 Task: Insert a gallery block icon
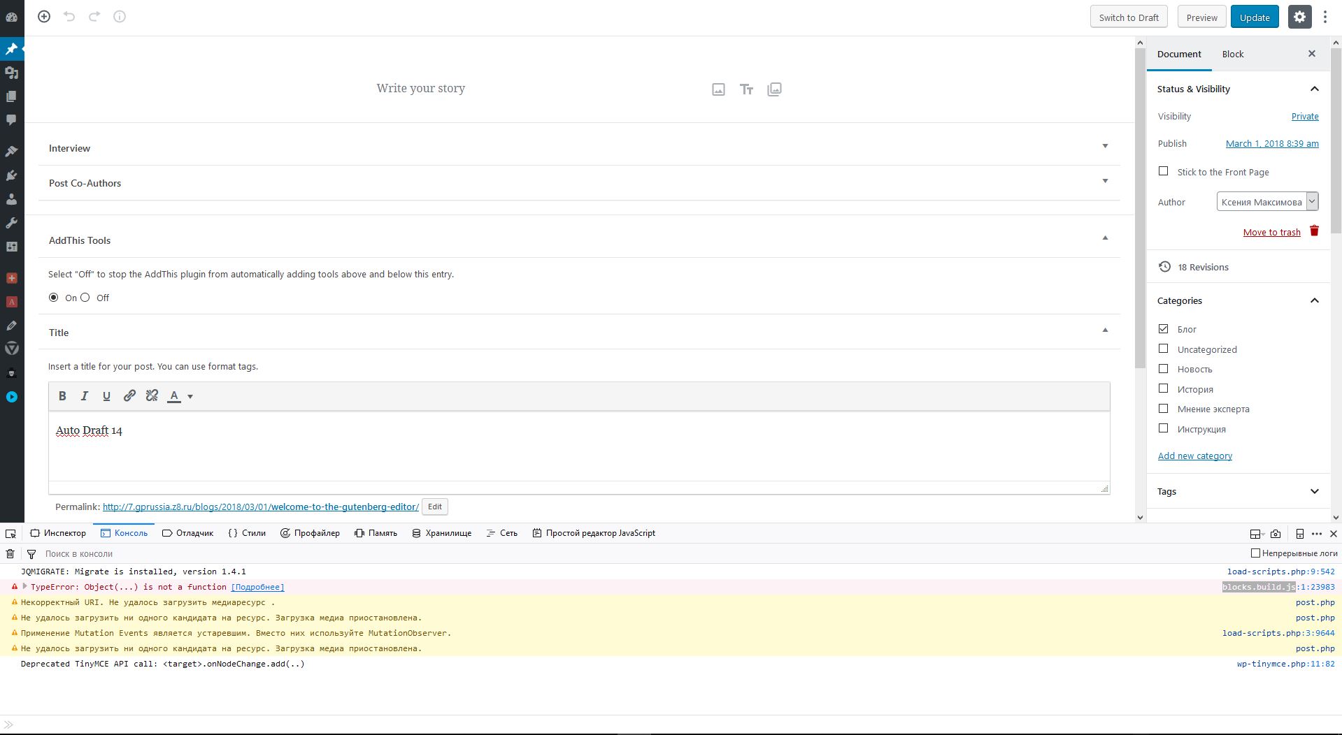coord(774,89)
